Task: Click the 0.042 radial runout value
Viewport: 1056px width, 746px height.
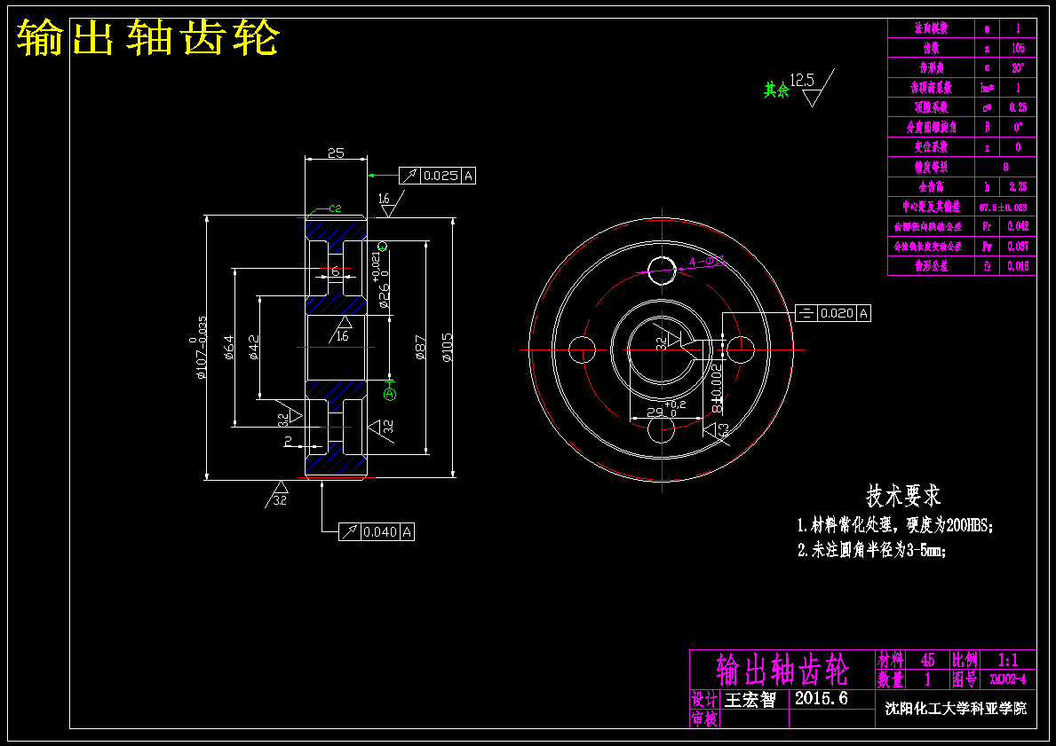Action: (1018, 227)
